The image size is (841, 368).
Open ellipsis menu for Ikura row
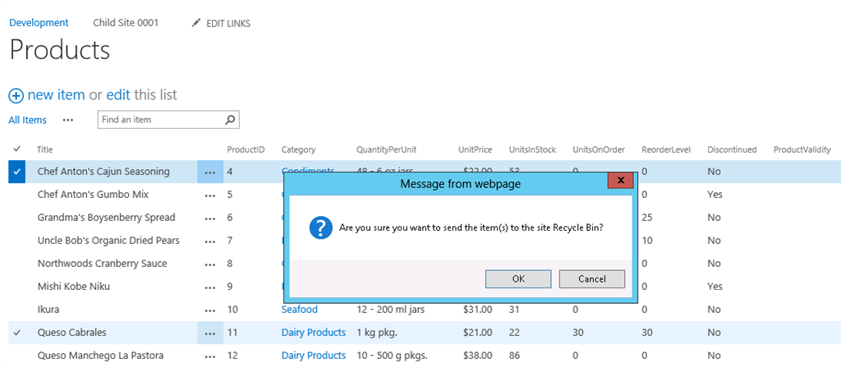pyautogui.click(x=210, y=310)
